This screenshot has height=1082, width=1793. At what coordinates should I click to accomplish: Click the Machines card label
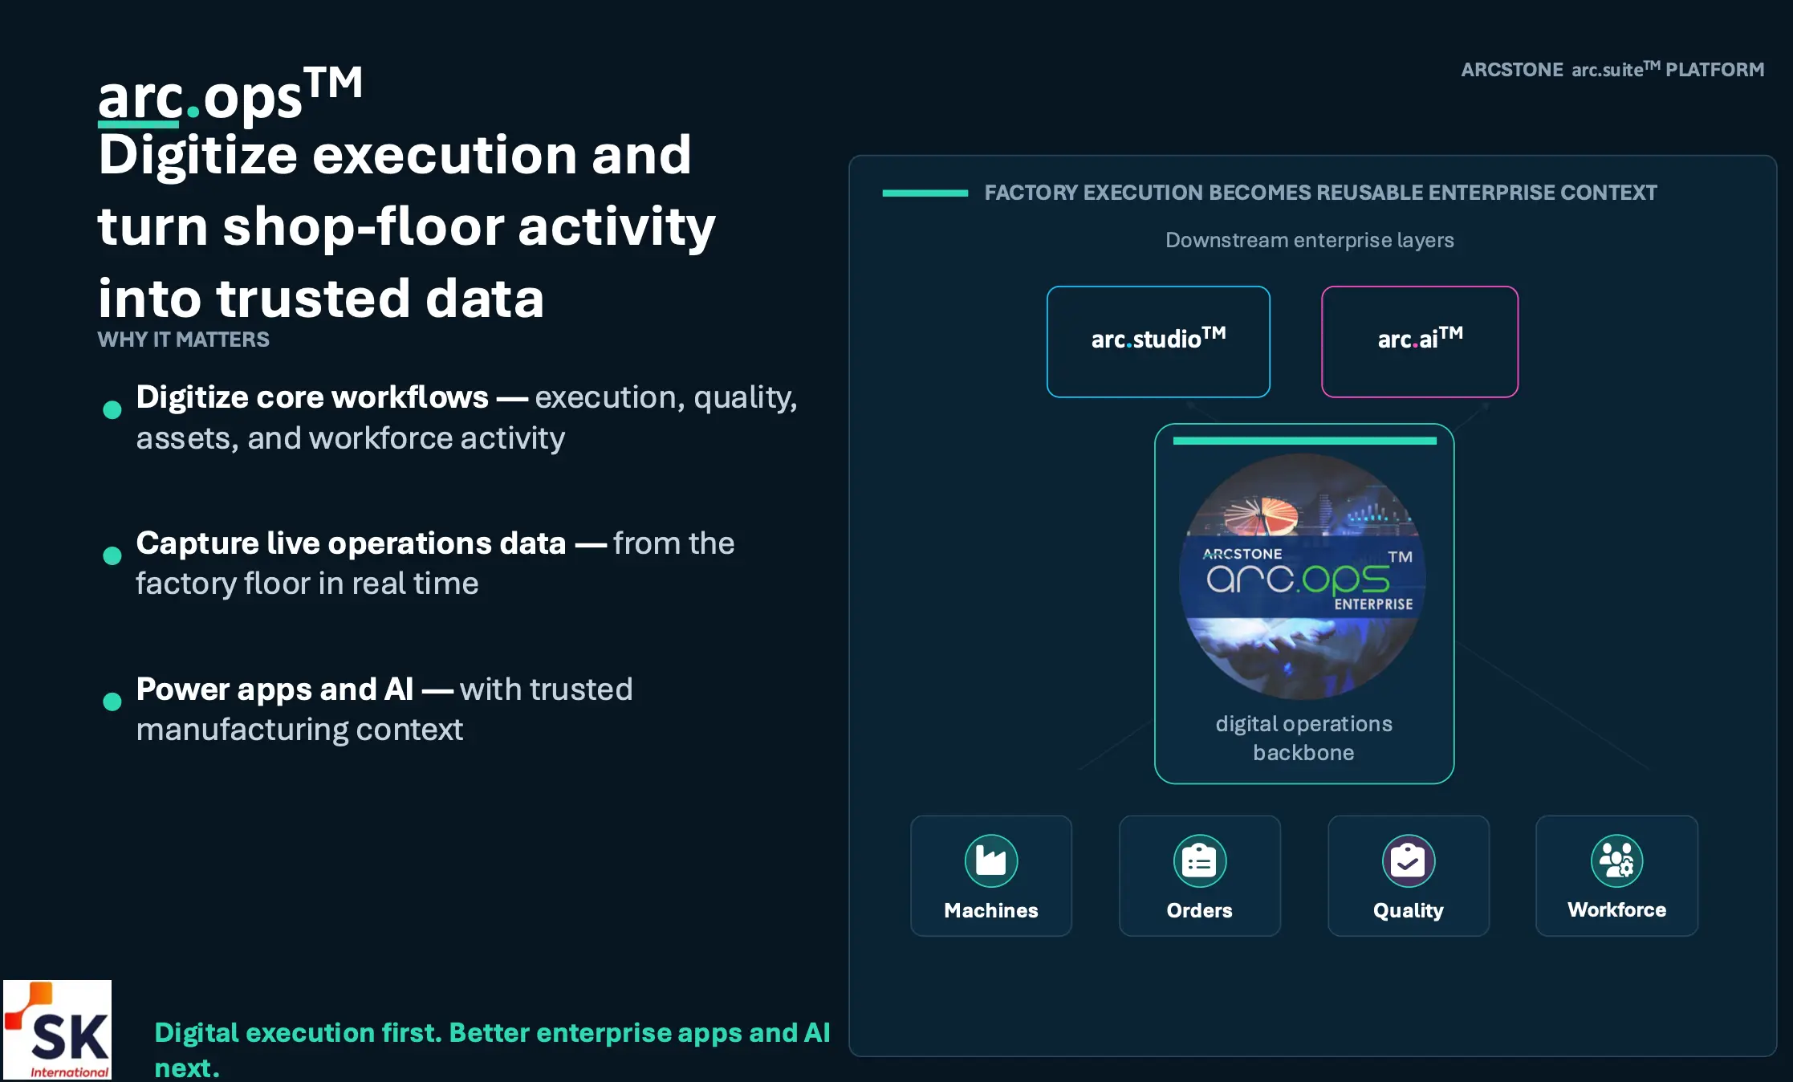(991, 910)
